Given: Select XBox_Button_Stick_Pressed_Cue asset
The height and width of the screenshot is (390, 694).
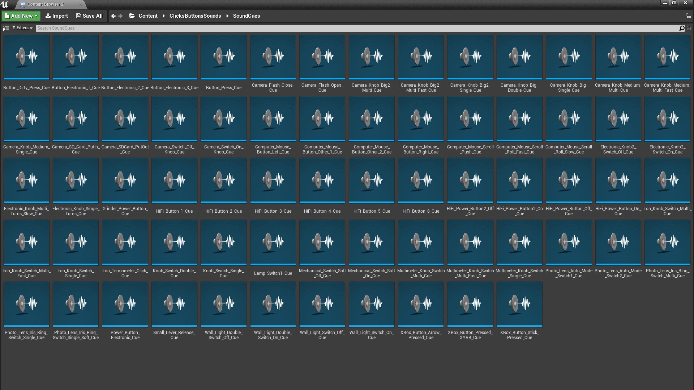Looking at the screenshot, I should [519, 304].
